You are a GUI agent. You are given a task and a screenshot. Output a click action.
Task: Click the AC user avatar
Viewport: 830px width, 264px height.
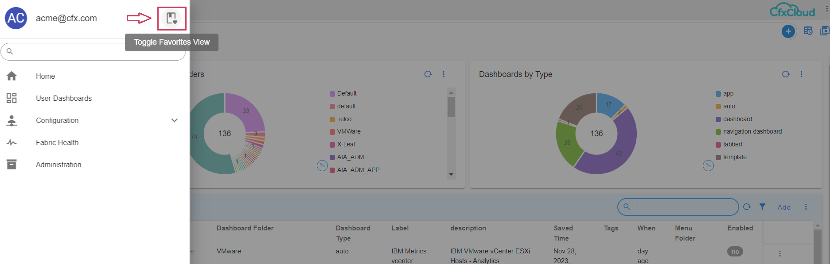coord(16,18)
